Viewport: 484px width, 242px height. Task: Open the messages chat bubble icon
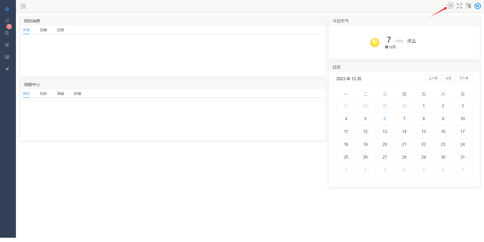pos(7,21)
